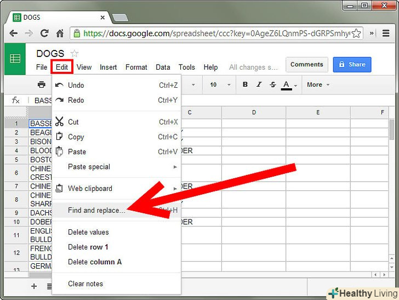Click the Comments button

coord(306,64)
